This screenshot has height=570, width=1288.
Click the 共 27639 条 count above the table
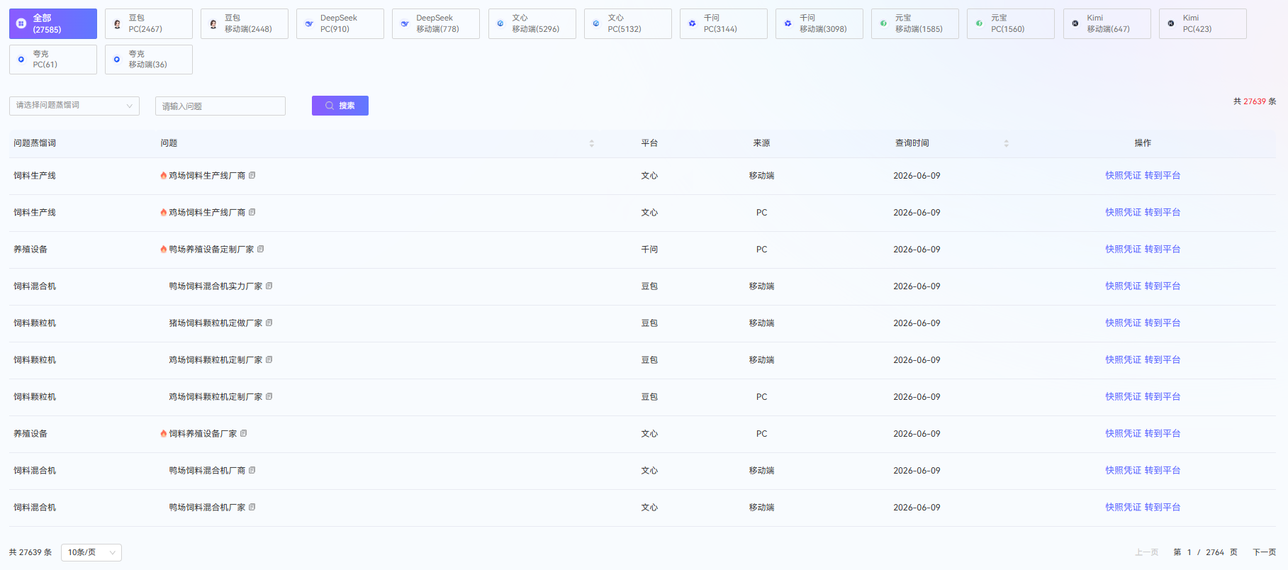point(1255,101)
